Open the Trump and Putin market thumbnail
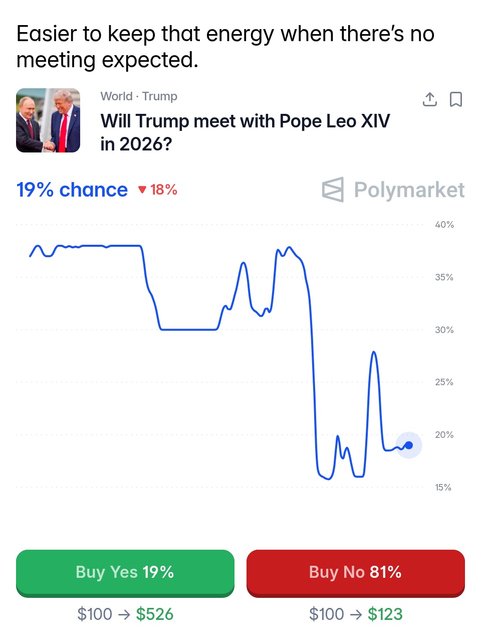This screenshot has width=481, height=642. tap(48, 120)
